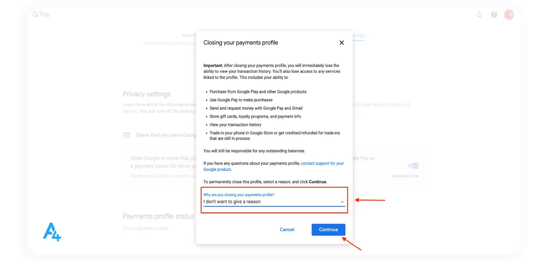Open the help question mark icon
Image resolution: width=545 pixels, height=260 pixels.
(494, 15)
